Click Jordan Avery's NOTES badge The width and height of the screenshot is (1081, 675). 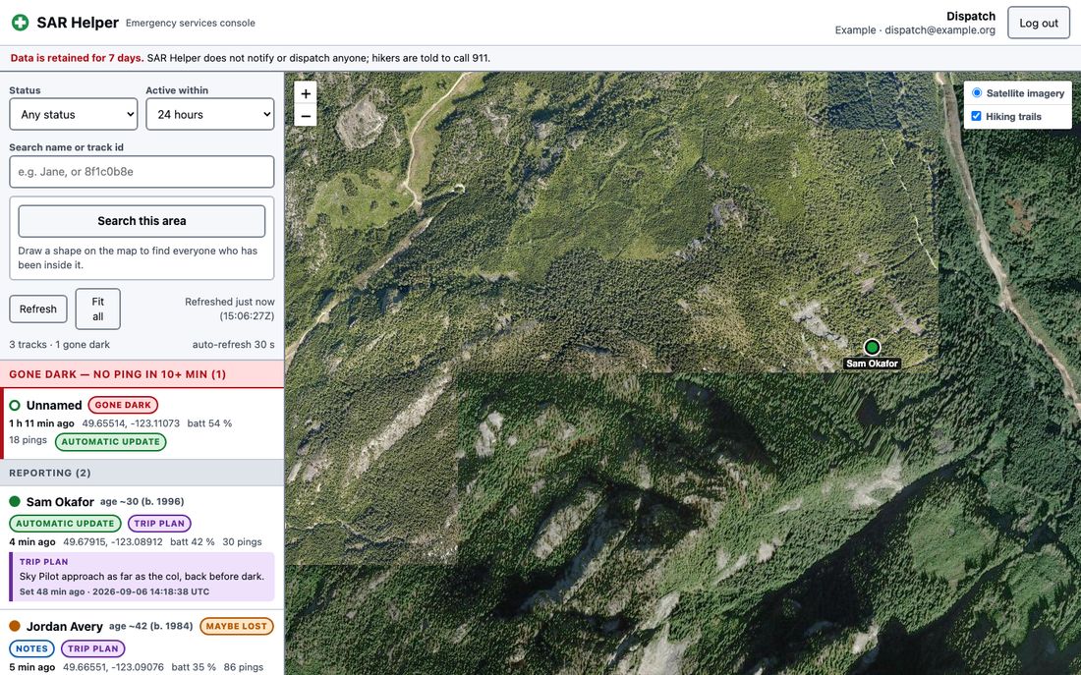pyautogui.click(x=31, y=648)
